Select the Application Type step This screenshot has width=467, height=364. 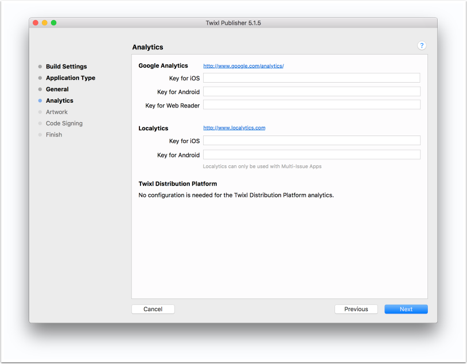[x=71, y=78]
